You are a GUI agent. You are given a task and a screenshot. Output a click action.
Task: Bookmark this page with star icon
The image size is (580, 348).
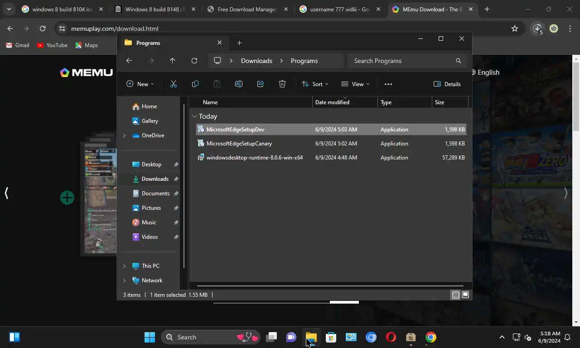(x=515, y=29)
